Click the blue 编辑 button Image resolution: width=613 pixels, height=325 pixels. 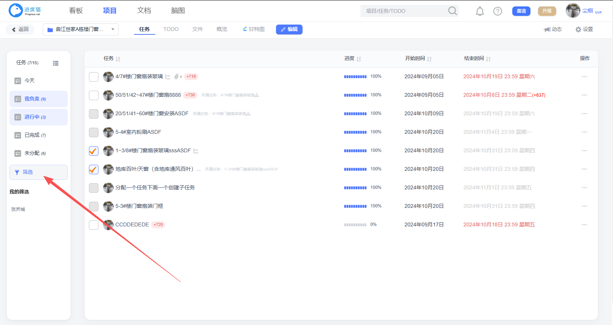point(289,29)
